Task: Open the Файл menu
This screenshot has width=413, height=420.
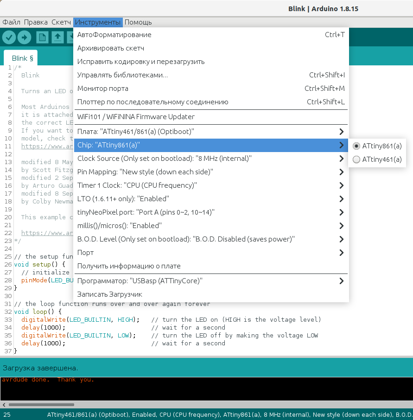Action: point(11,22)
